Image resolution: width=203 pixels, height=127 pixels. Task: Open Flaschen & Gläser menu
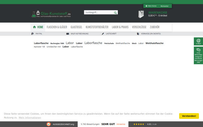[57, 27]
